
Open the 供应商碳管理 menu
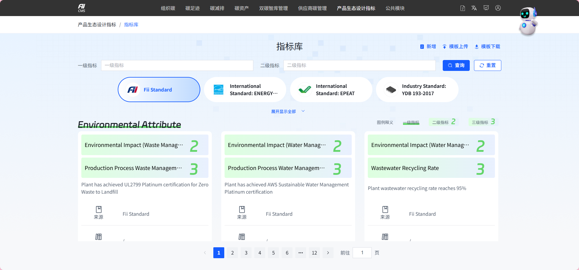312,8
